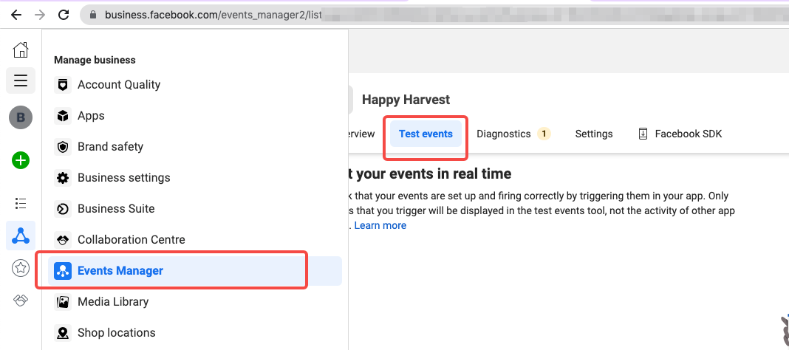Toggle the hamburger menu icon
789x350 pixels.
coord(21,80)
